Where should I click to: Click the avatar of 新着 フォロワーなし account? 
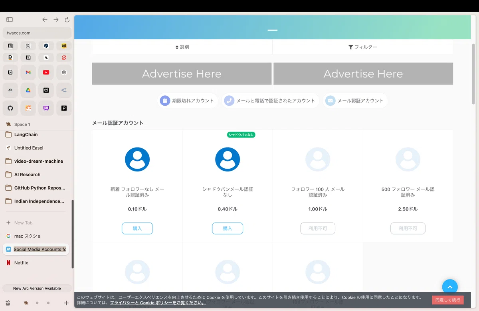pyautogui.click(x=137, y=159)
